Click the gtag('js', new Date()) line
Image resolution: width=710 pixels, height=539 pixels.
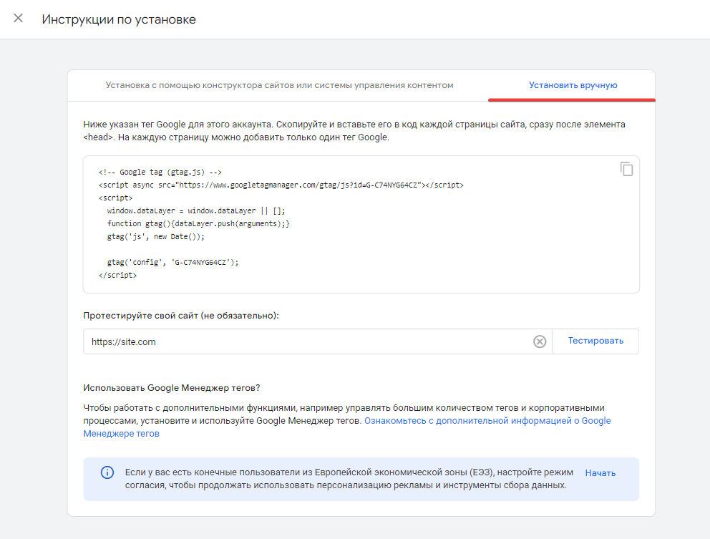[x=156, y=236]
